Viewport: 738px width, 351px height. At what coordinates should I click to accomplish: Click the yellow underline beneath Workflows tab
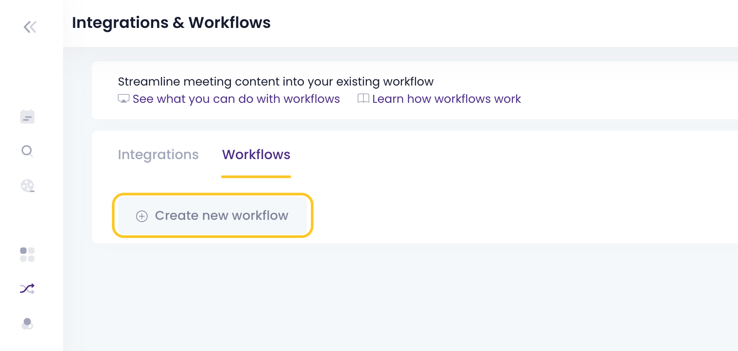click(x=256, y=177)
